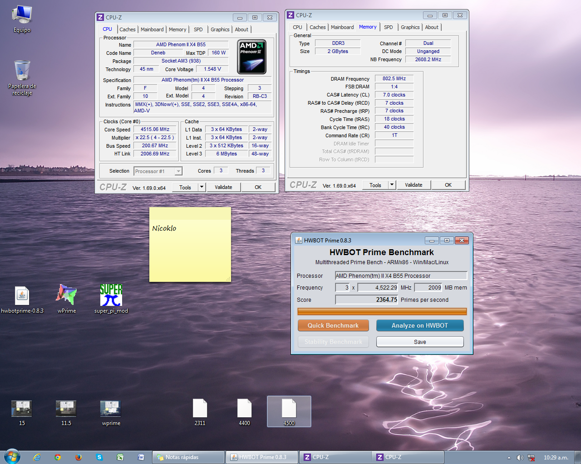
Task: Select the desktop file named 4400
Action: (x=245, y=412)
